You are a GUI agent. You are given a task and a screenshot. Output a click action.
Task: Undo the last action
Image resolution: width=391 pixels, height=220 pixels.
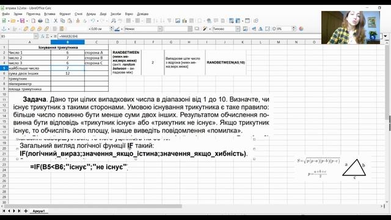coord(93,21)
